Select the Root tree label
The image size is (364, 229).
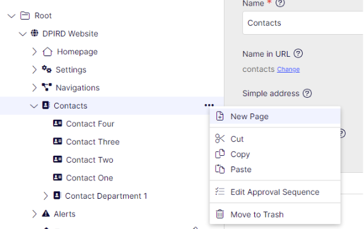coord(43,16)
